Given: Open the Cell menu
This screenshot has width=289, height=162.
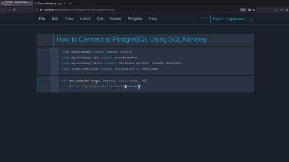Looking at the screenshot, I should [100, 18].
